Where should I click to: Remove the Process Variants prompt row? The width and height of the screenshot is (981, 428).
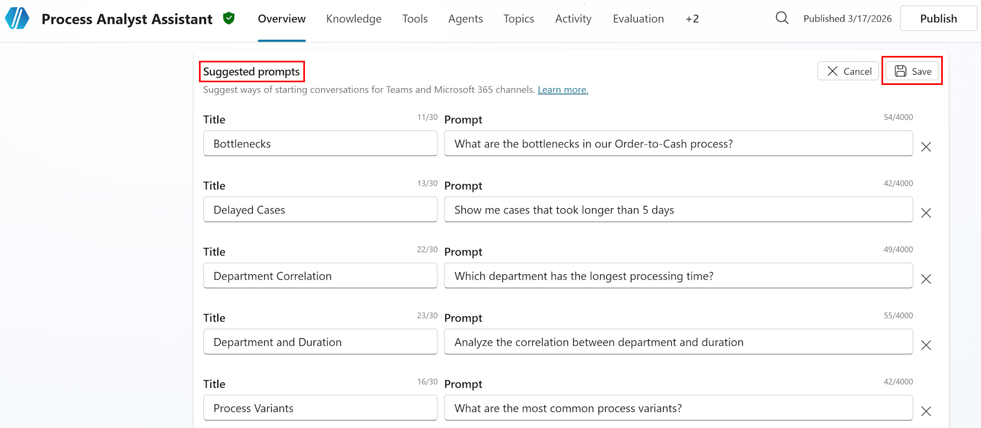[926, 411]
